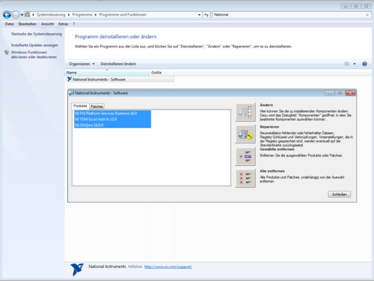Minimize the National Instruments - Software dialog
374x281 pixels.
[330, 93]
